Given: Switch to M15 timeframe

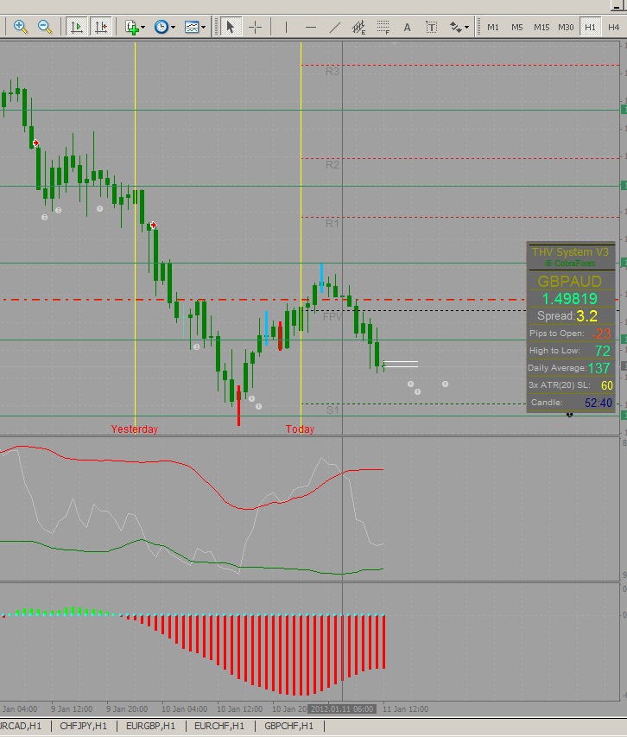Looking at the screenshot, I should pos(541,28).
